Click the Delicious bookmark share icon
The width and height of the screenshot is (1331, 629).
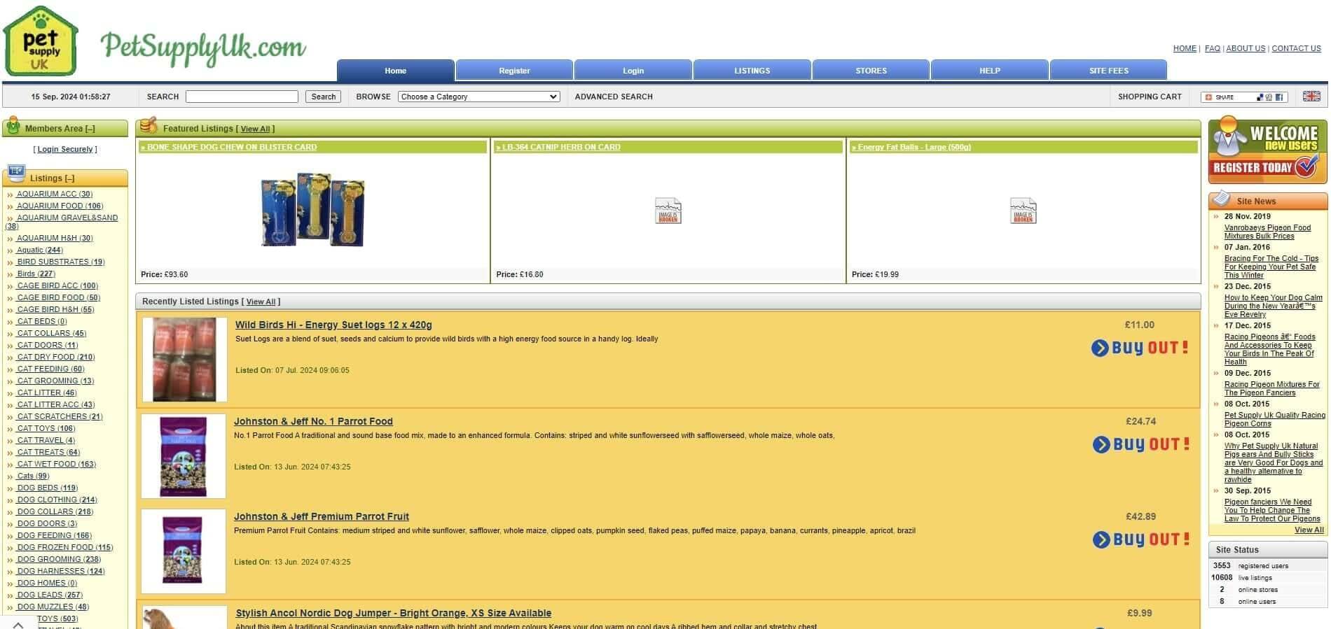click(1260, 97)
